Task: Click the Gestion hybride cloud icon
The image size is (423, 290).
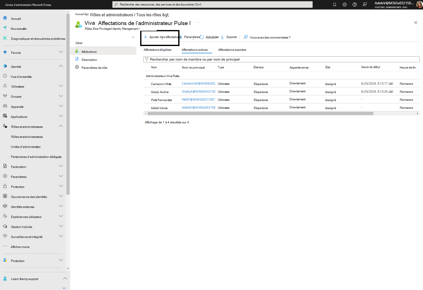Action: tap(5, 226)
